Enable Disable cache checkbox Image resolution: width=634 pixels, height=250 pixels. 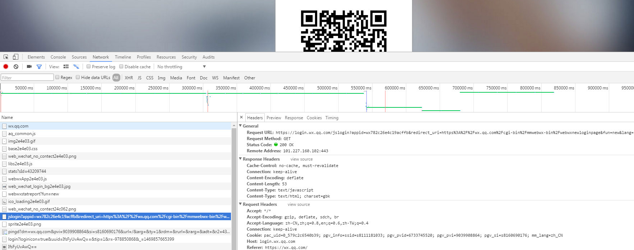(x=121, y=66)
